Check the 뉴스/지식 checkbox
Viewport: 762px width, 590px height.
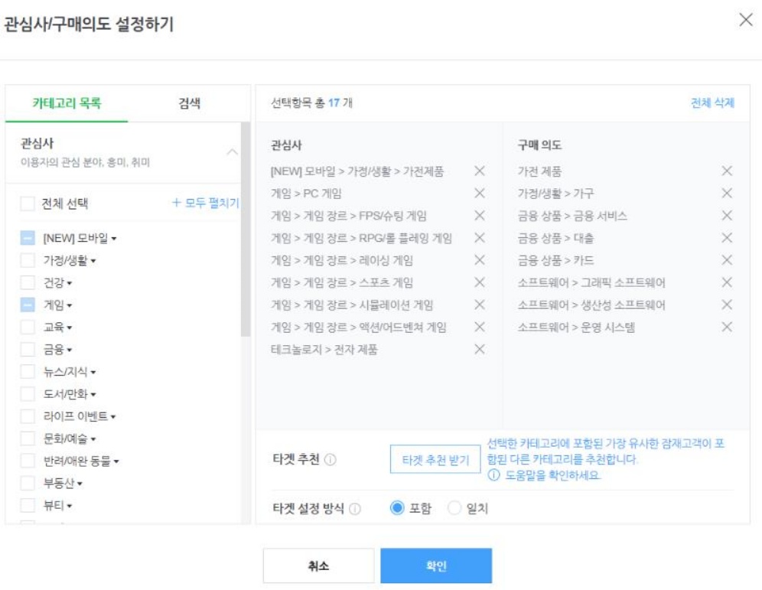[x=28, y=372]
